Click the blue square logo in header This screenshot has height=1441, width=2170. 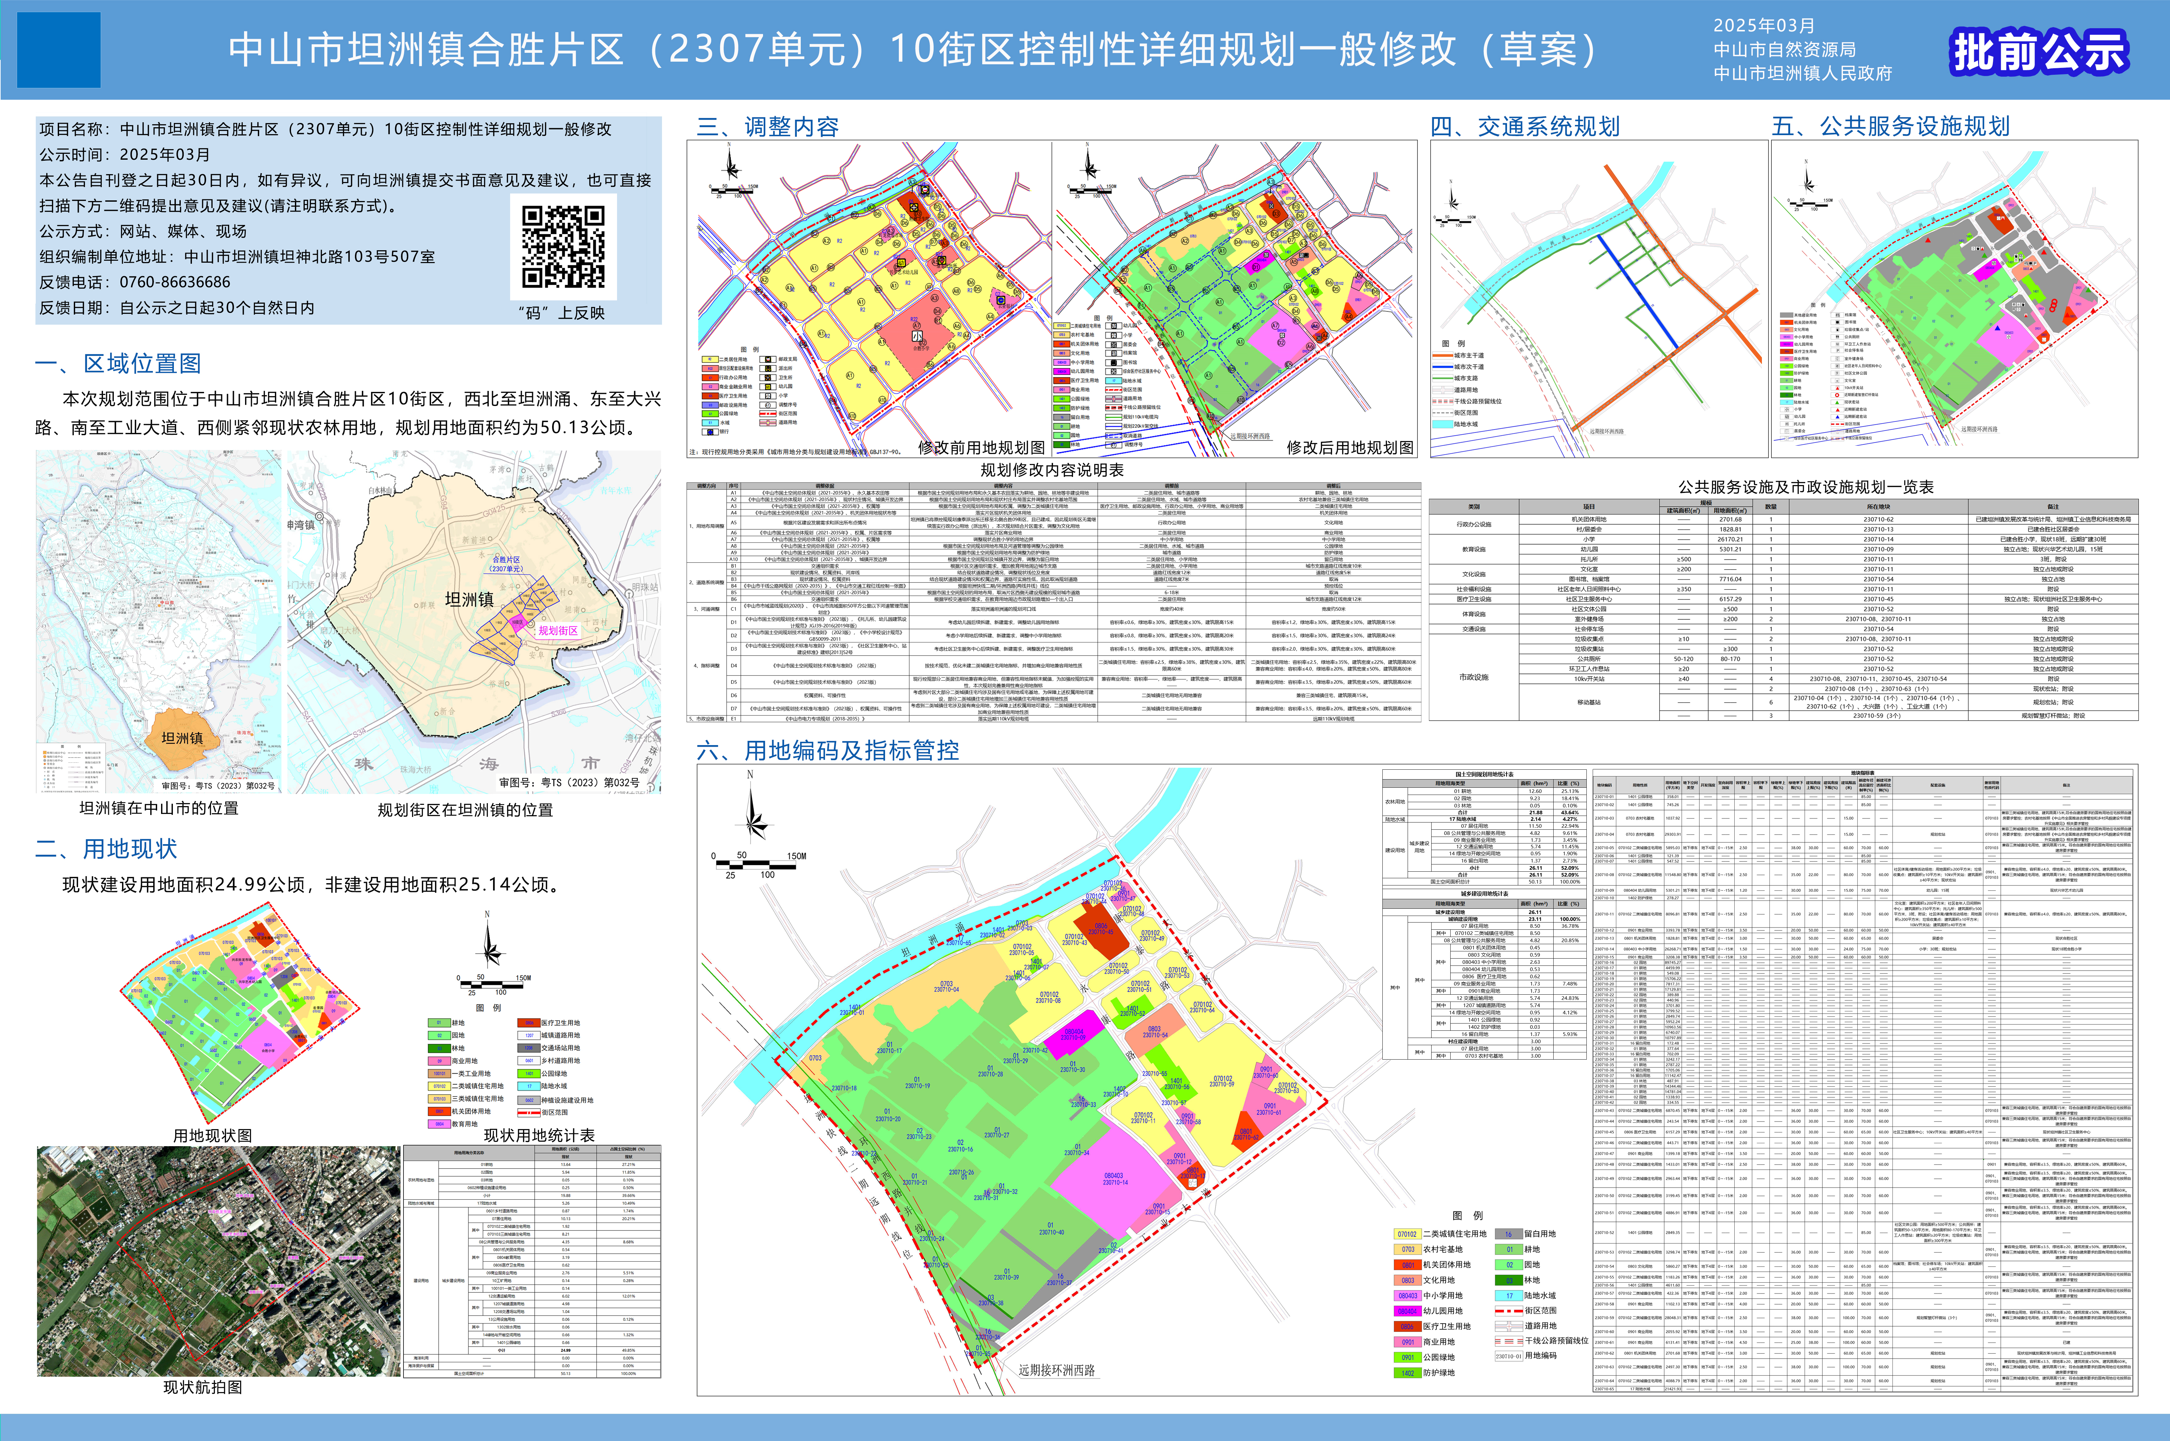click(59, 50)
